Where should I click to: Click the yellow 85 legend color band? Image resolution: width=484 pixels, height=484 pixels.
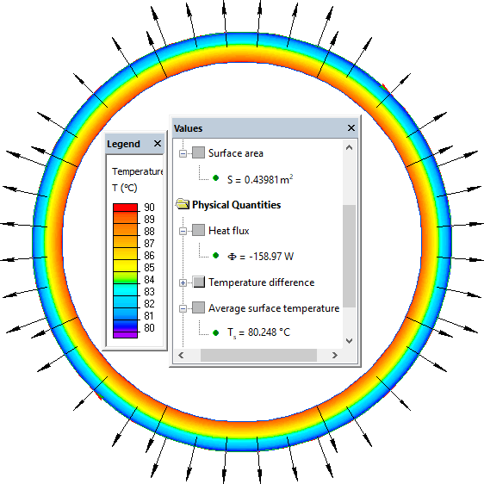[x=125, y=266]
